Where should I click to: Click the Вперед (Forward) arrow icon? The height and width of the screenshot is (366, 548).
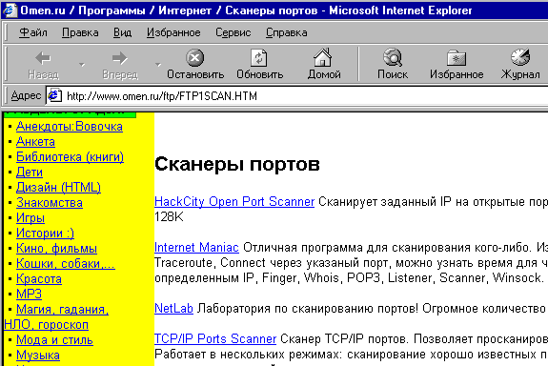[x=120, y=58]
